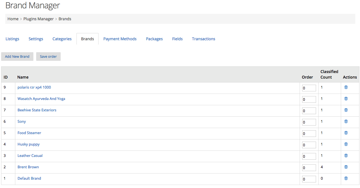Remove the Leather Casual brand
Screen dimensions: 360x188
(x=346, y=156)
